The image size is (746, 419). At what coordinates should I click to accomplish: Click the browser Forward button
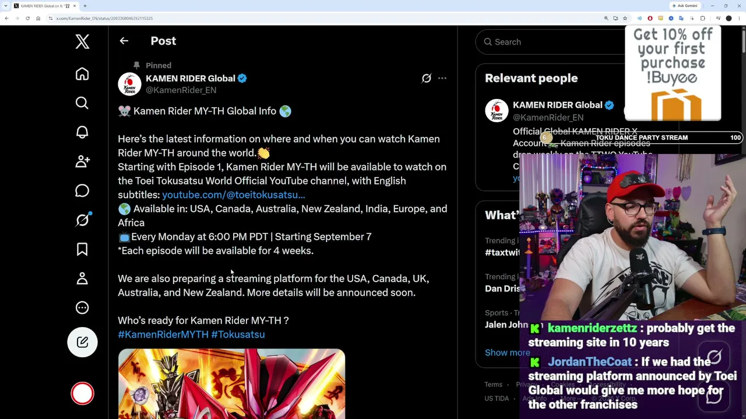(x=17, y=19)
